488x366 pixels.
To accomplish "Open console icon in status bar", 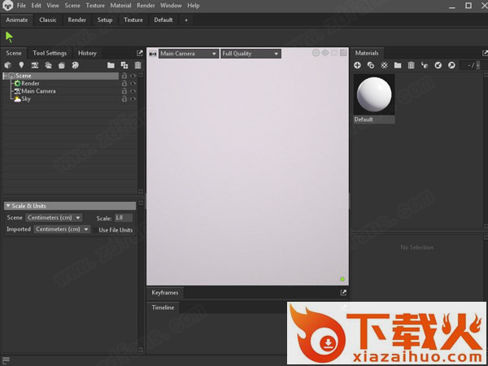I will pos(6,360).
